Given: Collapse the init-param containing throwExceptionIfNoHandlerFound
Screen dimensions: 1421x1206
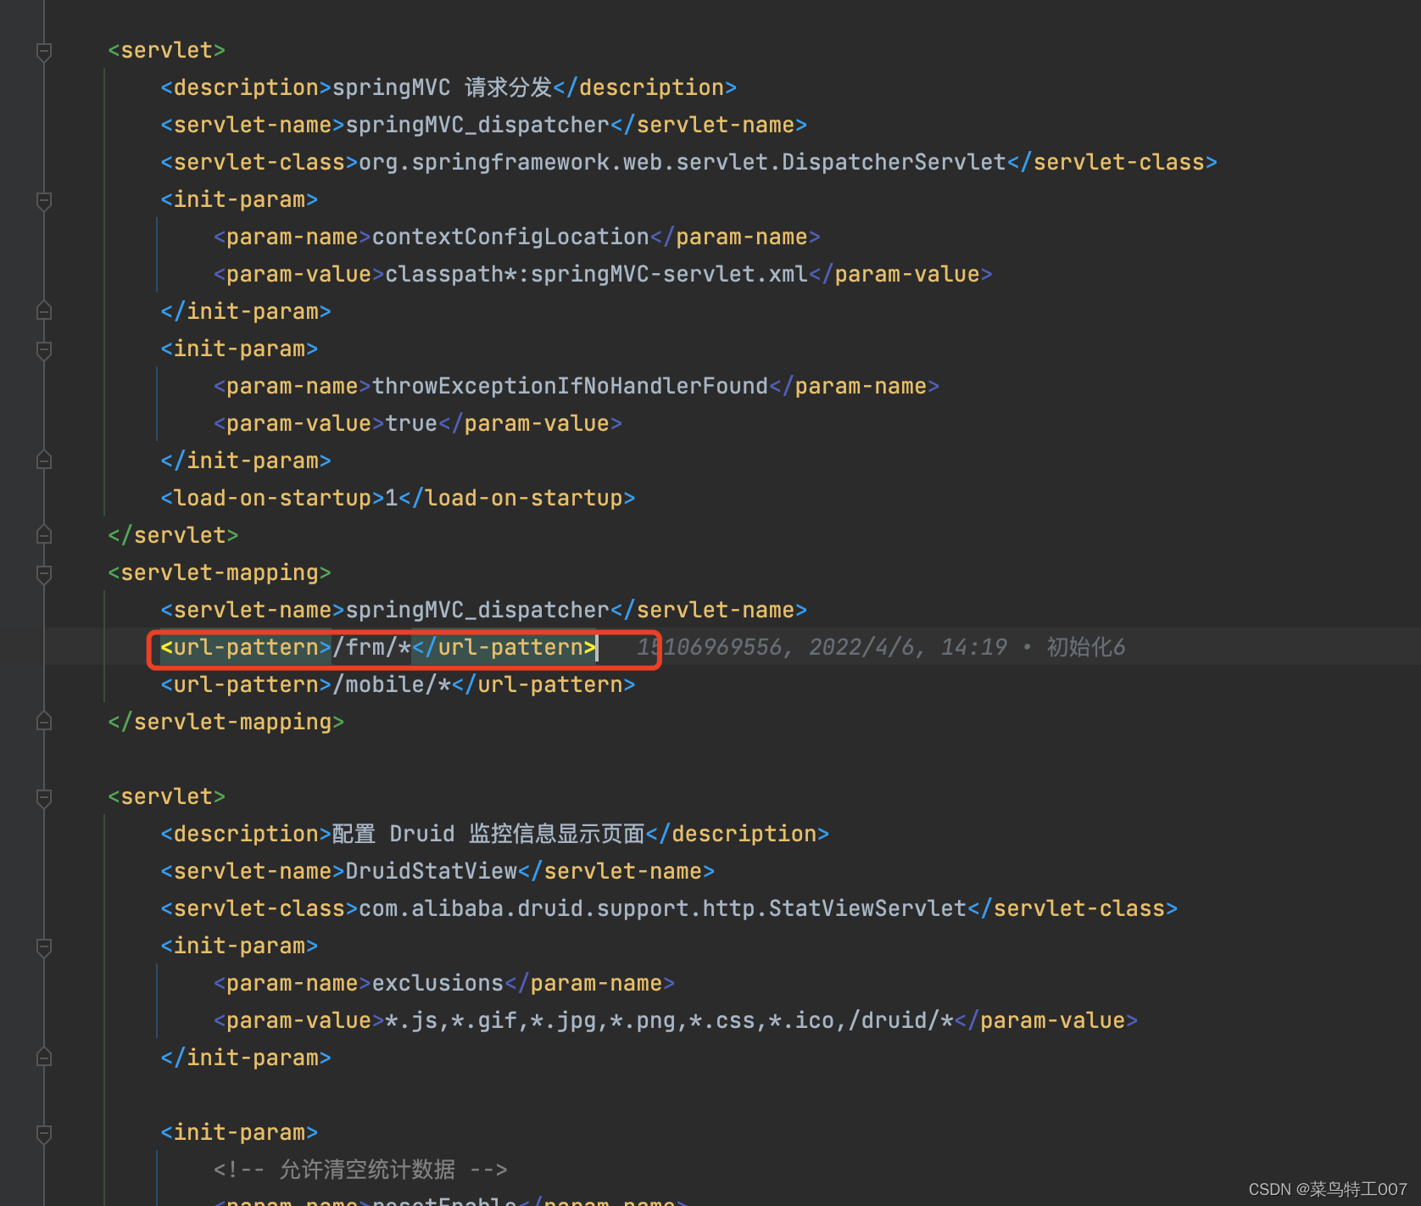Looking at the screenshot, I should [44, 349].
